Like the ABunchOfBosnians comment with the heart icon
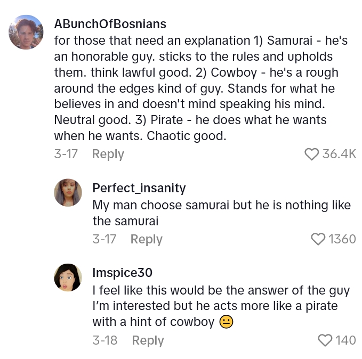The width and height of the screenshot is (362, 359). (x=311, y=154)
